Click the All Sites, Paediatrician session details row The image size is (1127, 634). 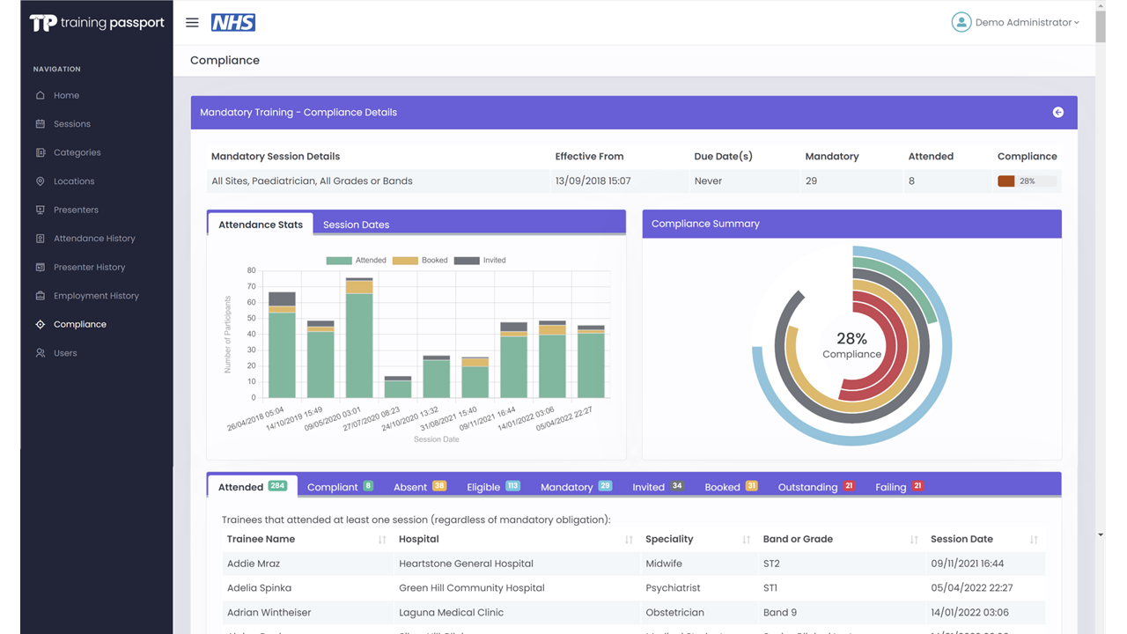(634, 181)
